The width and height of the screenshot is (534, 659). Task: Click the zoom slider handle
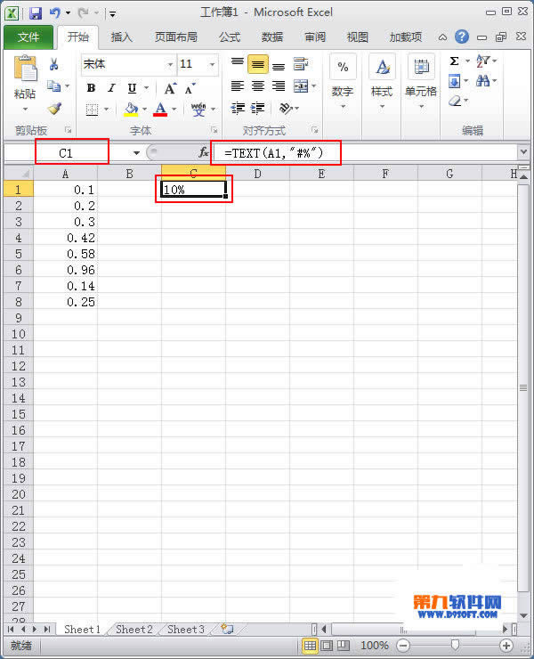[x=455, y=645]
